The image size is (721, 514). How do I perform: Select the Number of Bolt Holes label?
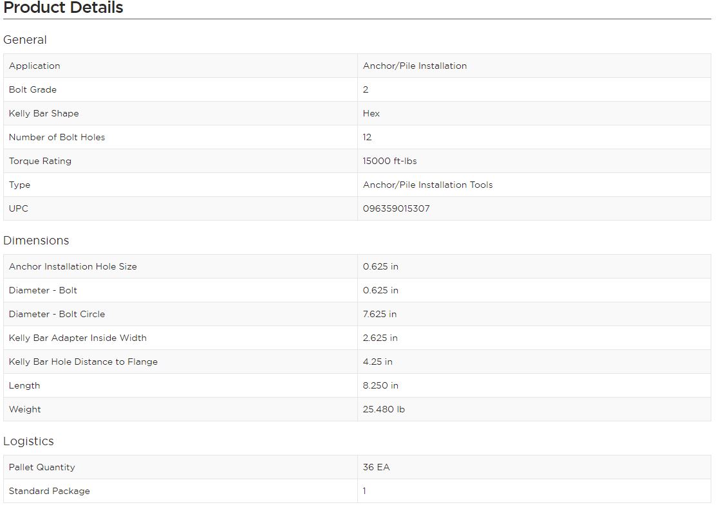tap(57, 137)
